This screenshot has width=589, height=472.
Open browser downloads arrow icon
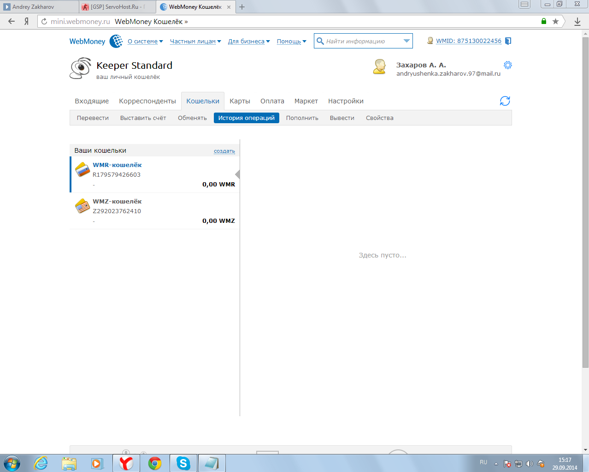tap(577, 21)
